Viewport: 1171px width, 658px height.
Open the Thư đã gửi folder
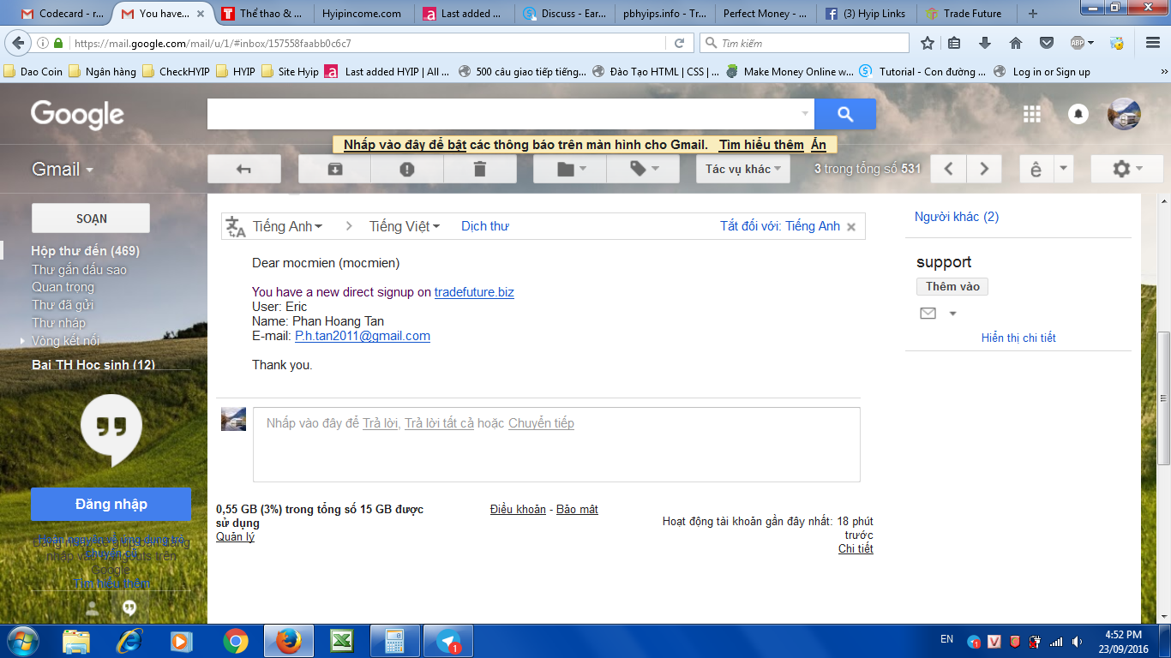tap(63, 305)
